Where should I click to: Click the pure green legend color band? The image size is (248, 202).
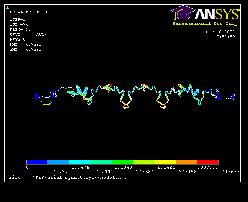pyautogui.click(x=123, y=162)
